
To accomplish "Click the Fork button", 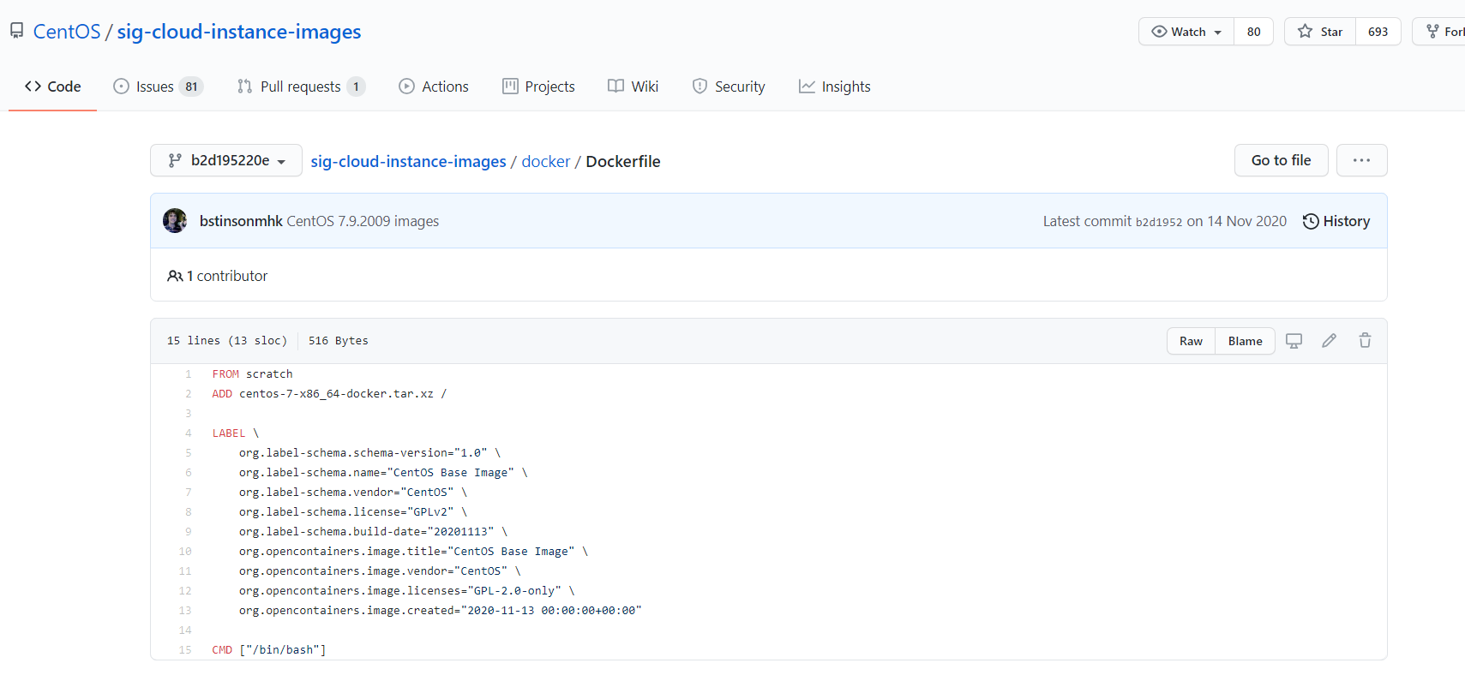I will (1443, 32).
